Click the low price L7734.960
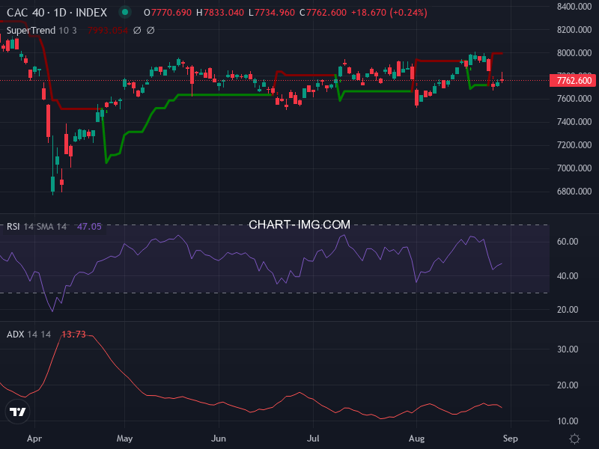This screenshot has width=599, height=449. point(272,13)
